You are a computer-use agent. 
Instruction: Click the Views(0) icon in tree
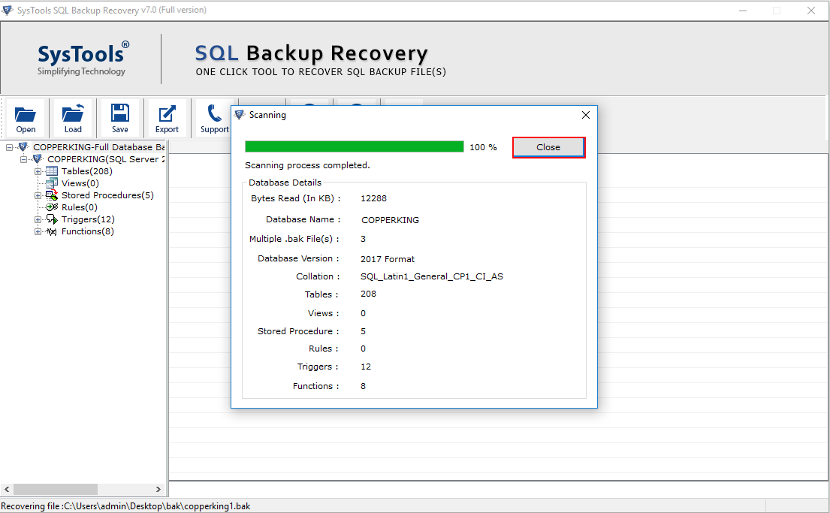coord(52,183)
